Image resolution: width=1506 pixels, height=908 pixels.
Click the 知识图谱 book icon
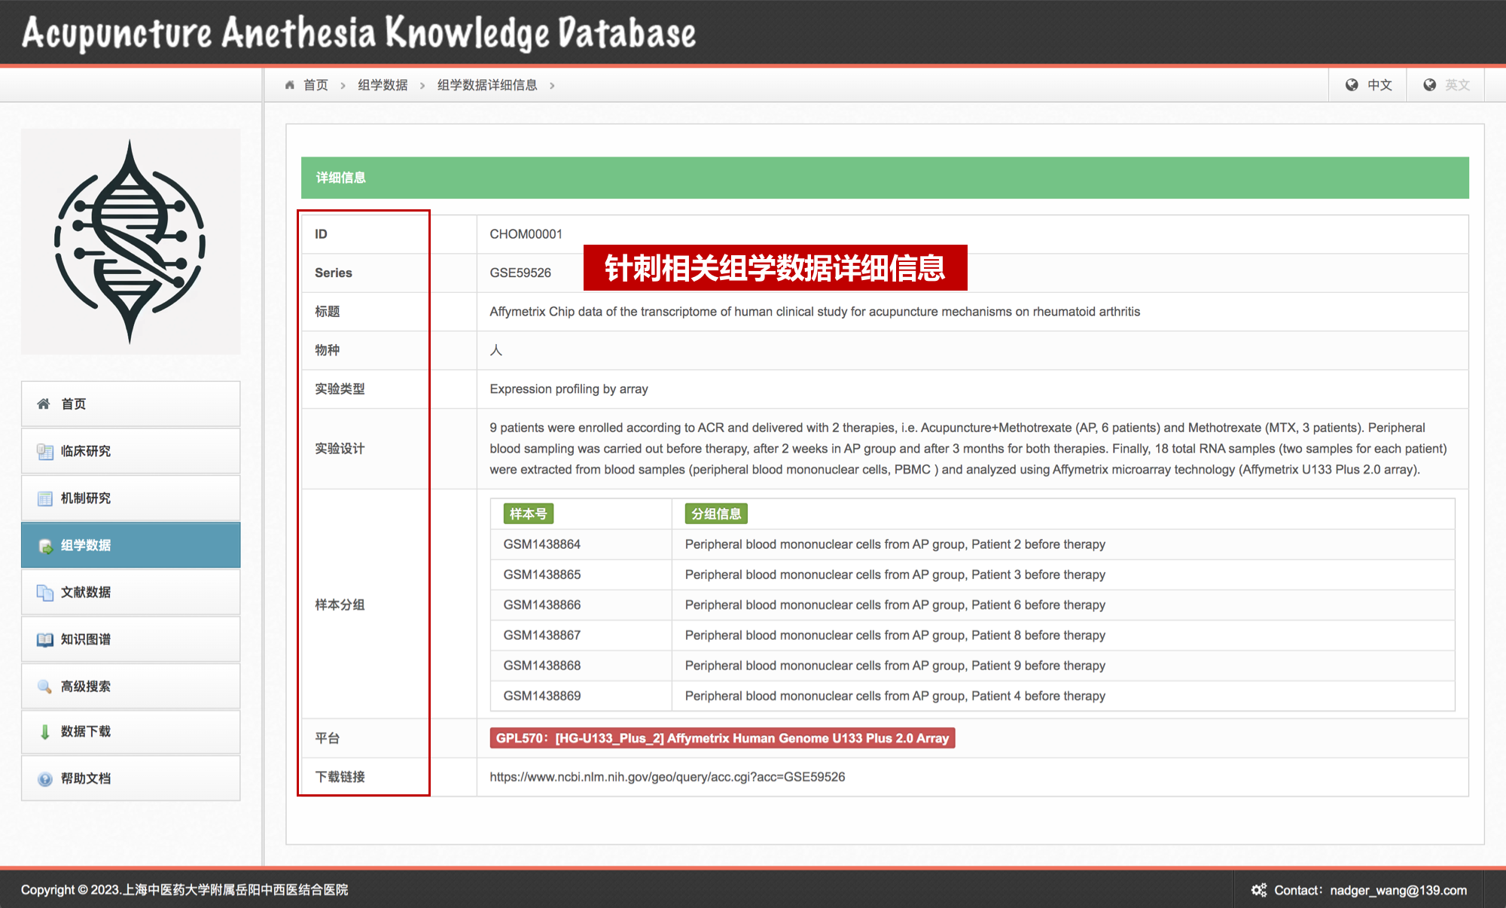click(44, 640)
